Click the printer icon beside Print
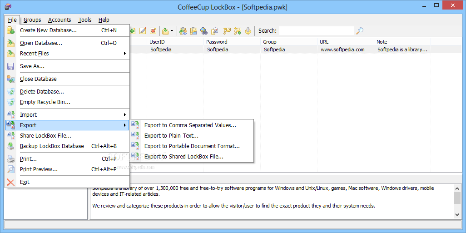Image resolution: width=466 pixels, height=233 pixels. pos(11,159)
